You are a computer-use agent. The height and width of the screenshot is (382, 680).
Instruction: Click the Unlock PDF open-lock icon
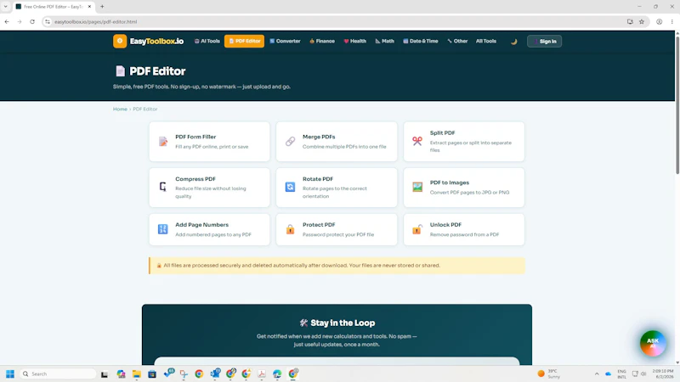417,229
